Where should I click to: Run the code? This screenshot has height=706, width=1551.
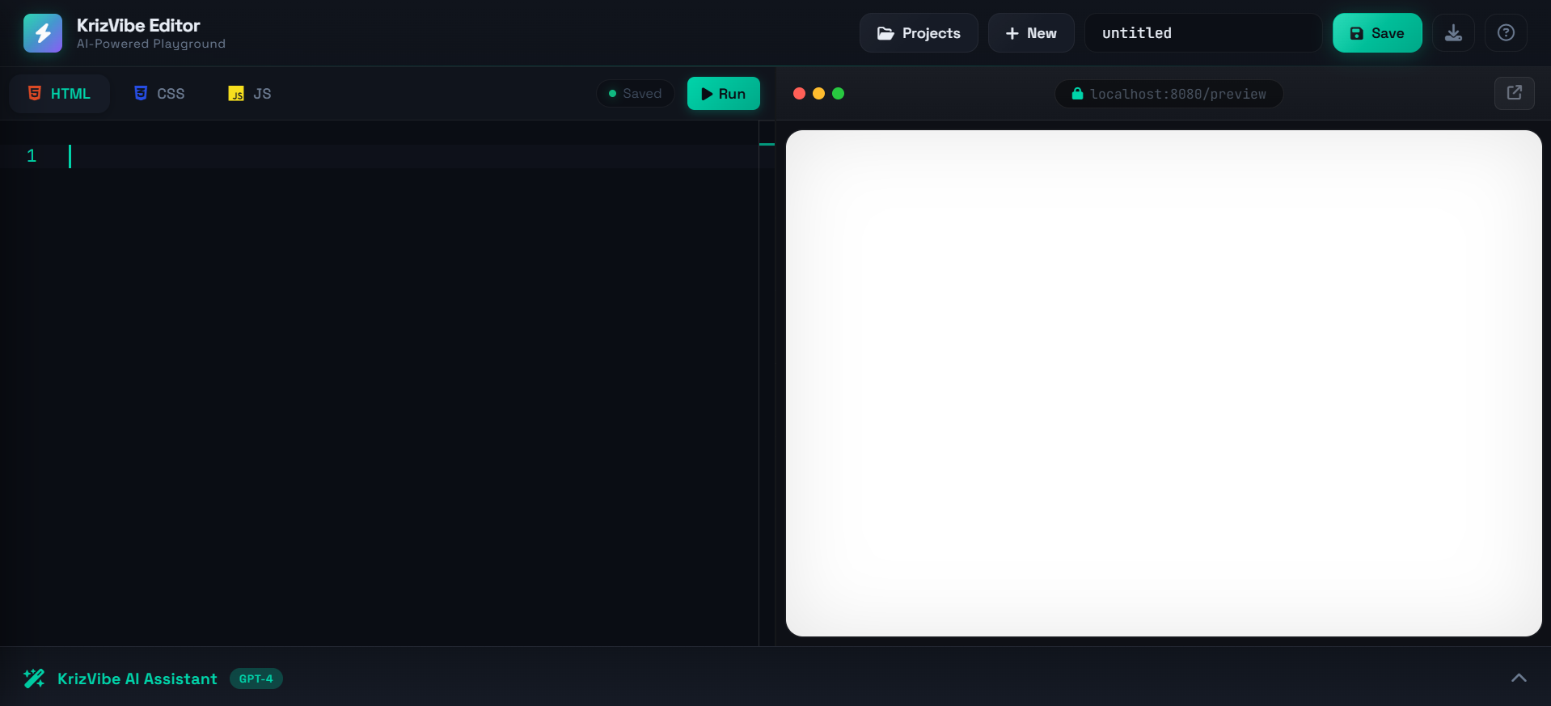(x=724, y=94)
